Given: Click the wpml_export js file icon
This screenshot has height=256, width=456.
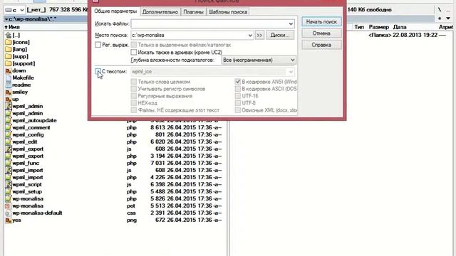Looking at the screenshot, I should [9, 149].
